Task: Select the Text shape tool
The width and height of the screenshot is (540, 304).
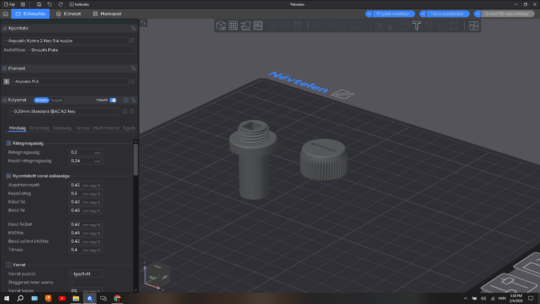Action: point(417,26)
